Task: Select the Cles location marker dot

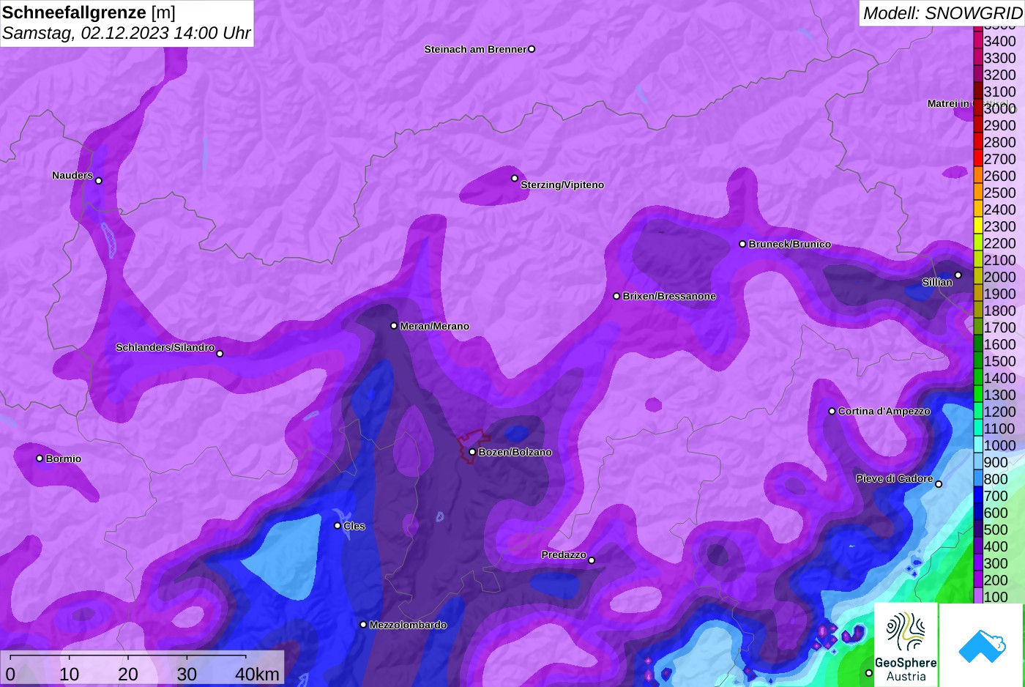Action: tap(338, 525)
